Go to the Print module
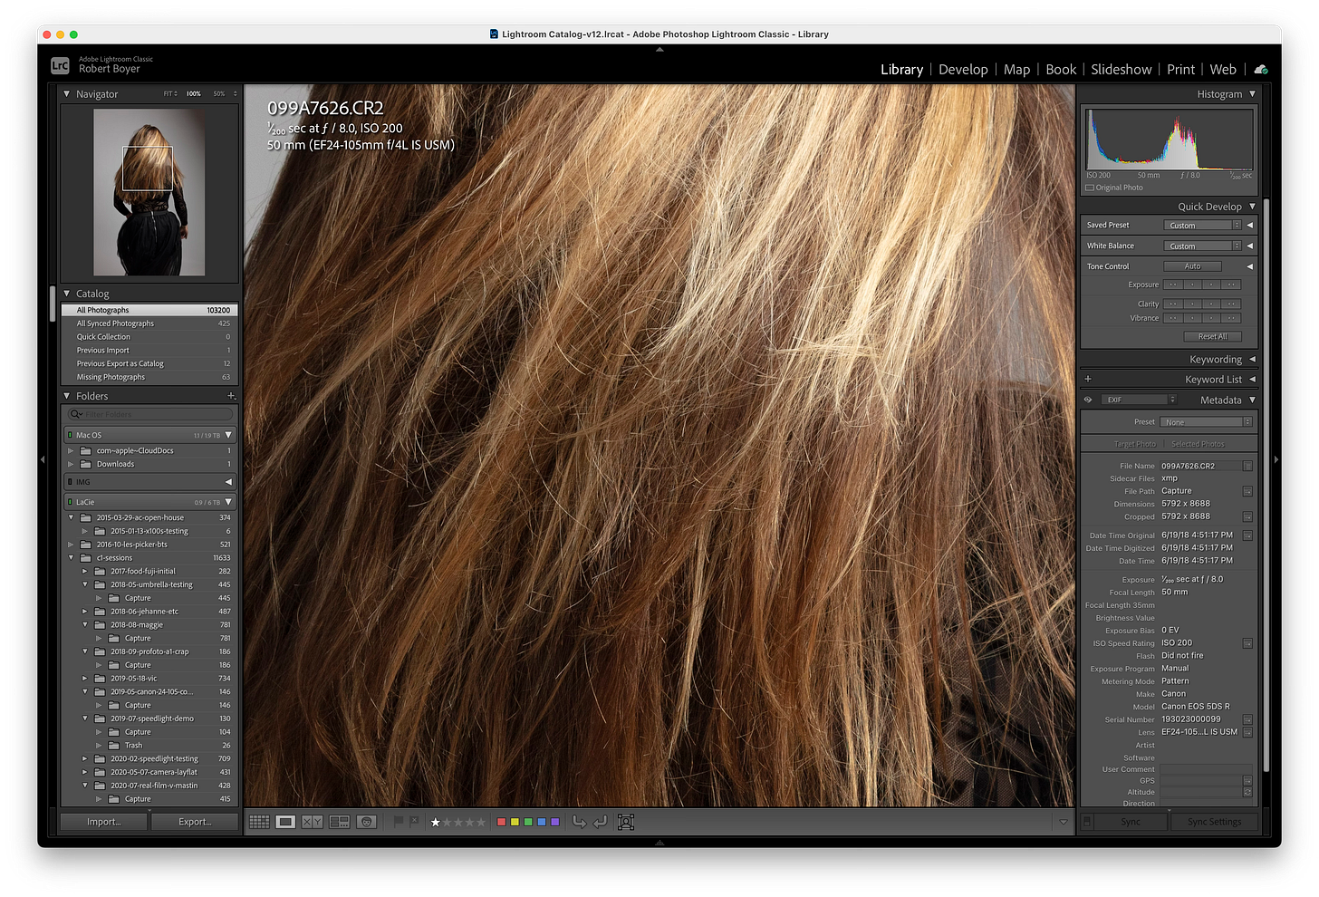Viewport: 1319px width, 897px height. [x=1180, y=70]
